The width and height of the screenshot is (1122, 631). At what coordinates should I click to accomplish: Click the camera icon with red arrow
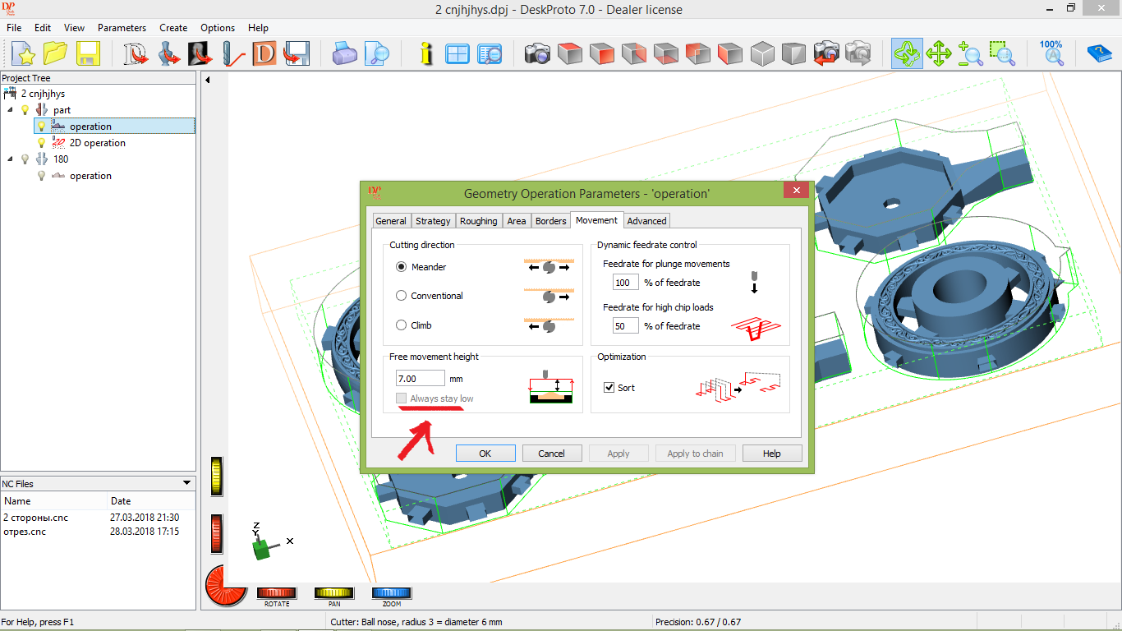(x=826, y=54)
